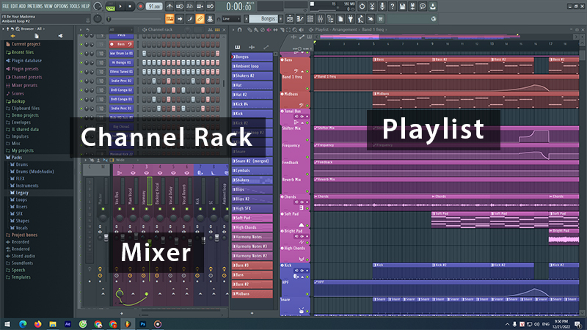Show the Piano roll icon
The image size is (587, 330).
(x=300, y=19)
